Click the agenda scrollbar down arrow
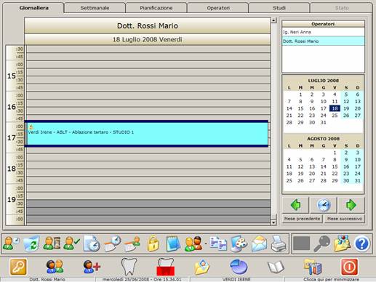The height and width of the screenshot is (282, 376). [273, 222]
